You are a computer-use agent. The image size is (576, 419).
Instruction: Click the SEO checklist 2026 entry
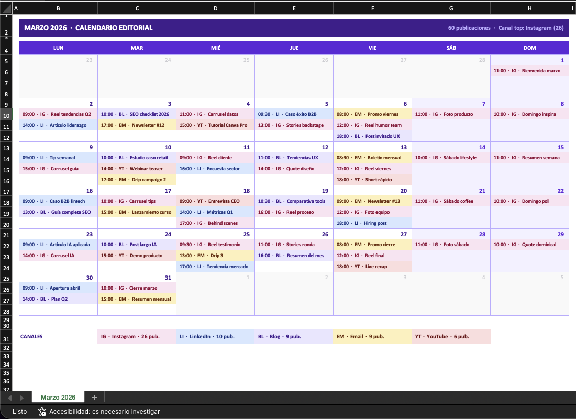pos(137,114)
